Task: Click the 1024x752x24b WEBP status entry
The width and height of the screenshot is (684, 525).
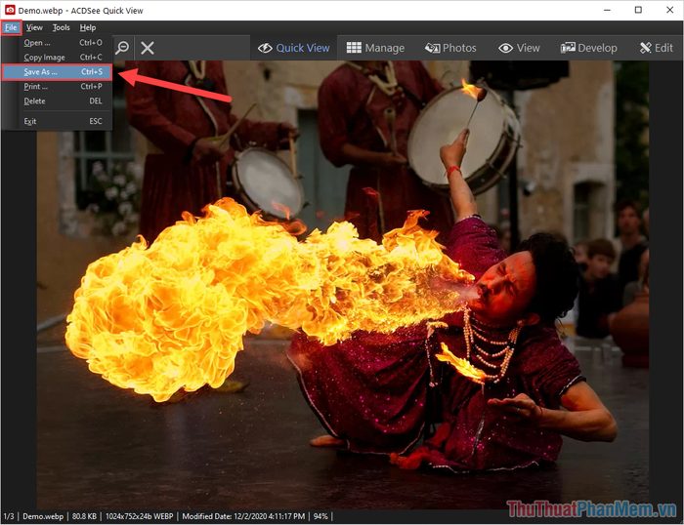Action: tap(139, 517)
